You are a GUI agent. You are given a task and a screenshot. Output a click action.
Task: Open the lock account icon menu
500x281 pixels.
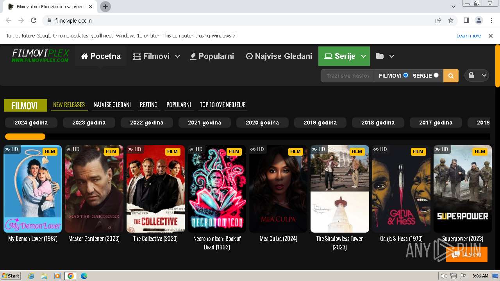click(x=471, y=75)
